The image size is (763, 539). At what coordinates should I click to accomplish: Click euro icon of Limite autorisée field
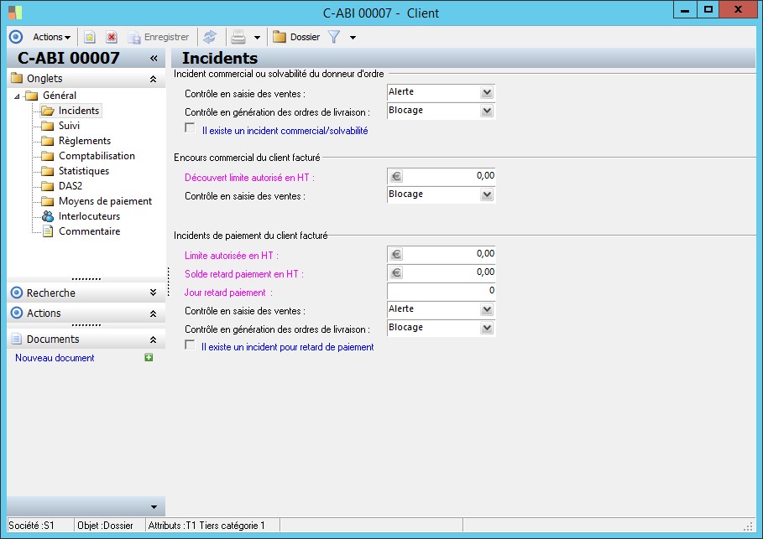(x=396, y=254)
